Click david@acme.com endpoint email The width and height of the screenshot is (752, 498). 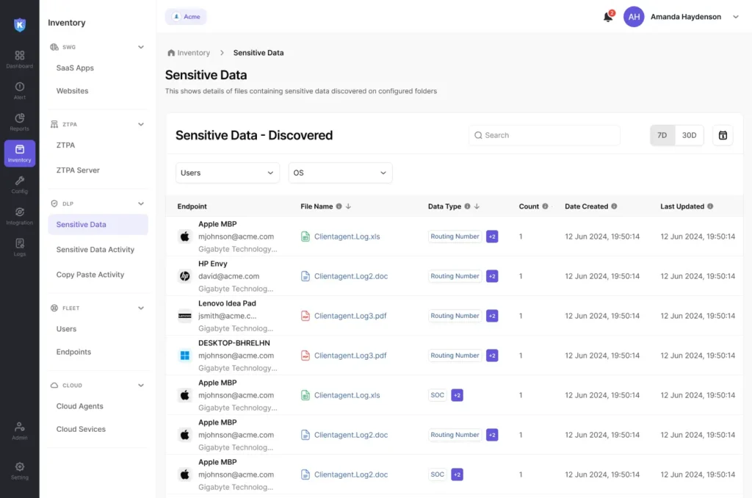[229, 276]
